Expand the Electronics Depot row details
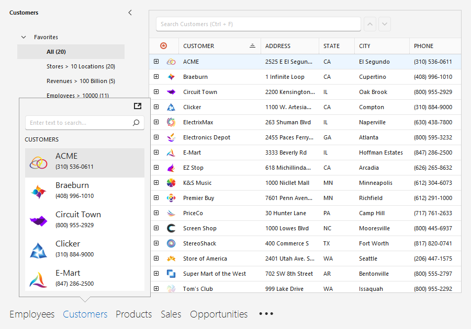 (156, 137)
